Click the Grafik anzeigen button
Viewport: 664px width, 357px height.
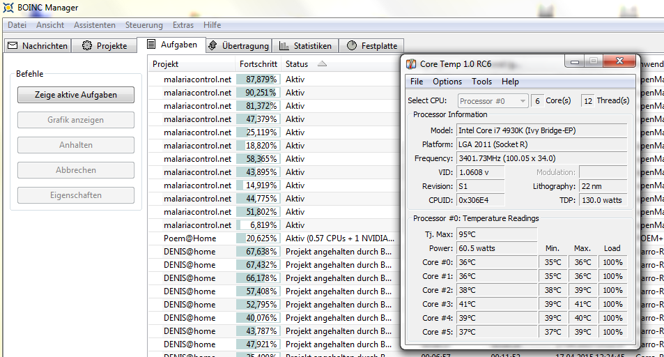pos(76,120)
